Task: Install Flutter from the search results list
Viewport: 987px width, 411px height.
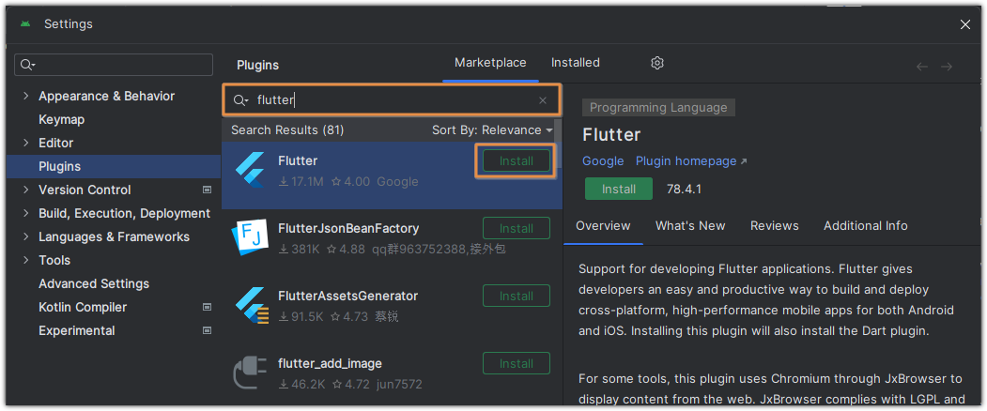Action: pos(517,161)
